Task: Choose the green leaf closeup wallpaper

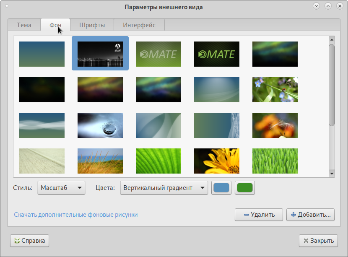Action: pyautogui.click(x=158, y=161)
